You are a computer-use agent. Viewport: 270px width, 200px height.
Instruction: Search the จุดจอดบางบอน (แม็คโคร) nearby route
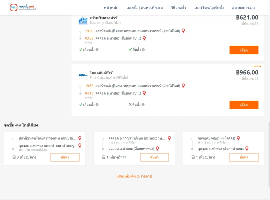click(244, 157)
